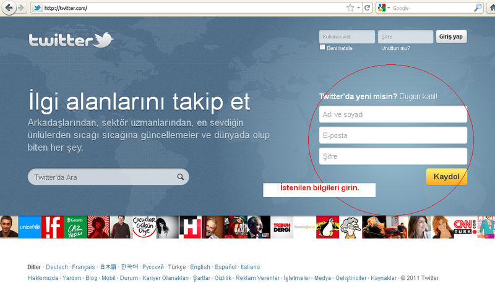This screenshot has height=291, width=495.
Task: Open the red !f profile thumbnail
Action: 53,227
